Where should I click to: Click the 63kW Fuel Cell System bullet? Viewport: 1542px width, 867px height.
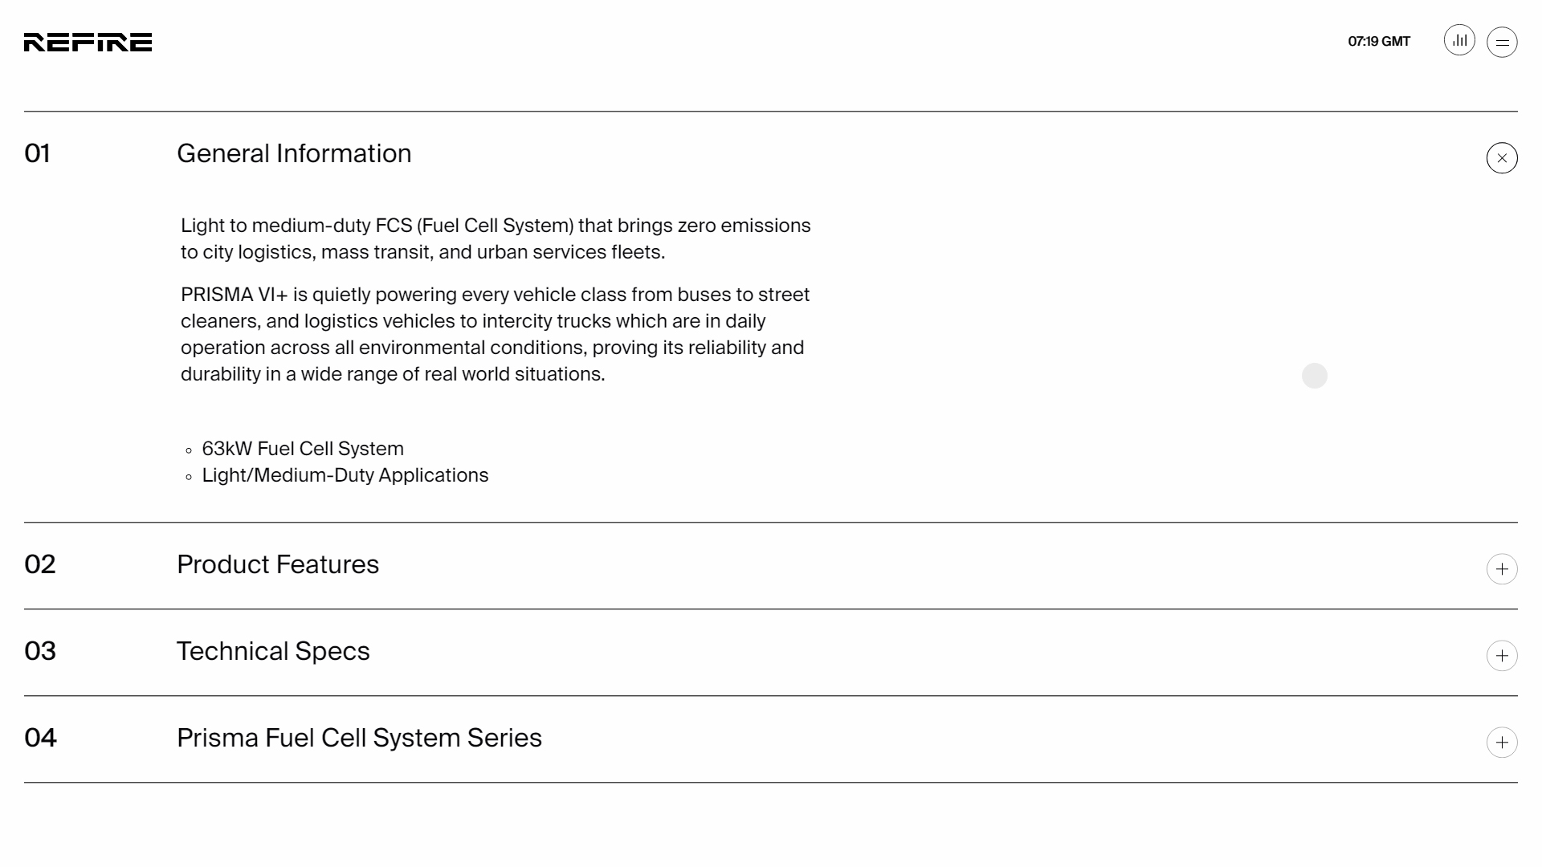click(x=303, y=449)
